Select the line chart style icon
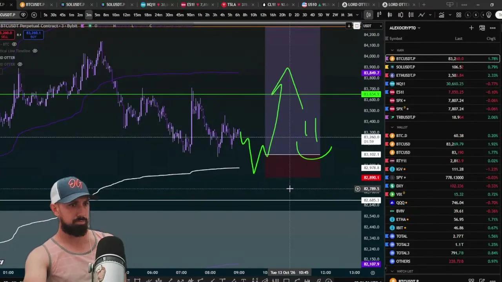The image size is (502, 282). coord(422,15)
